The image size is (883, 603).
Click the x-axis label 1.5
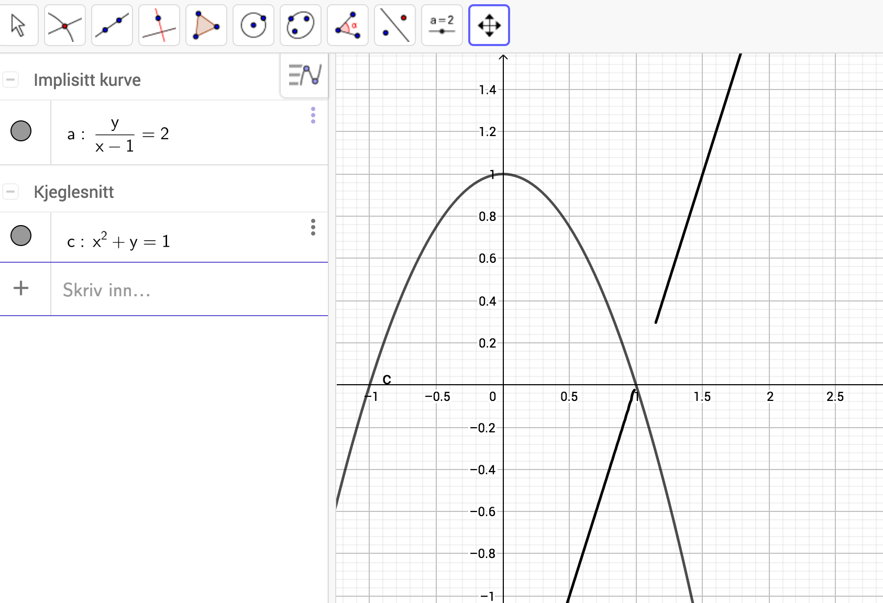point(702,397)
